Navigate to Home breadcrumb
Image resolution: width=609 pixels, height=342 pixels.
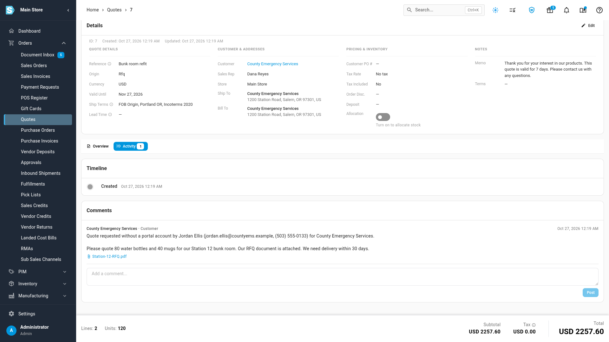coord(93,10)
